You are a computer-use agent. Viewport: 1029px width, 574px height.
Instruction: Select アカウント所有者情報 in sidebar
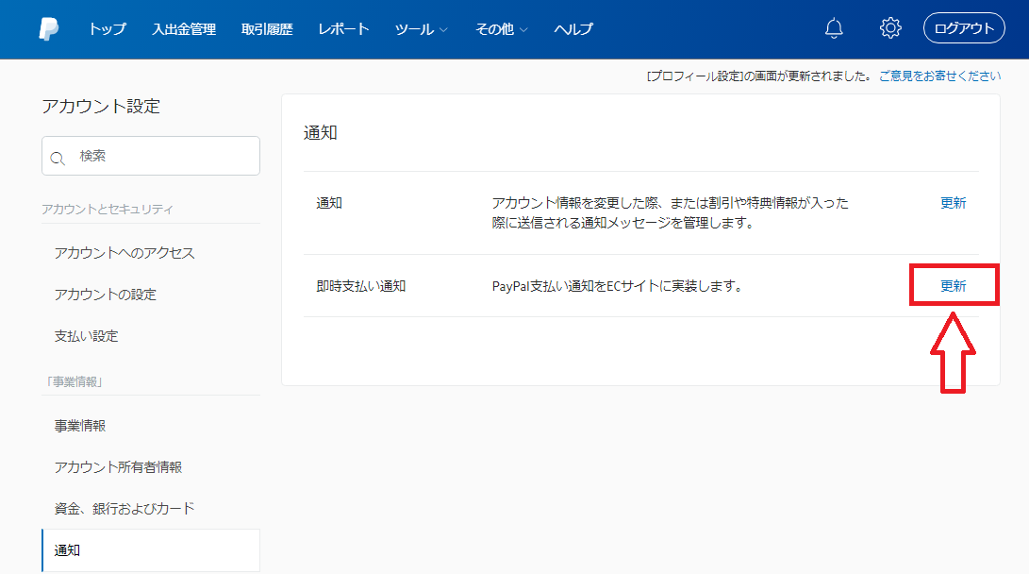coord(118,467)
